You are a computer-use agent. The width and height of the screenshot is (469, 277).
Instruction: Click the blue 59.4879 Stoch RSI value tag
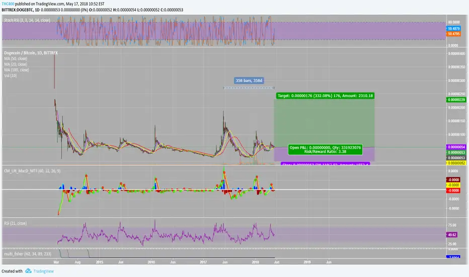(453, 29)
